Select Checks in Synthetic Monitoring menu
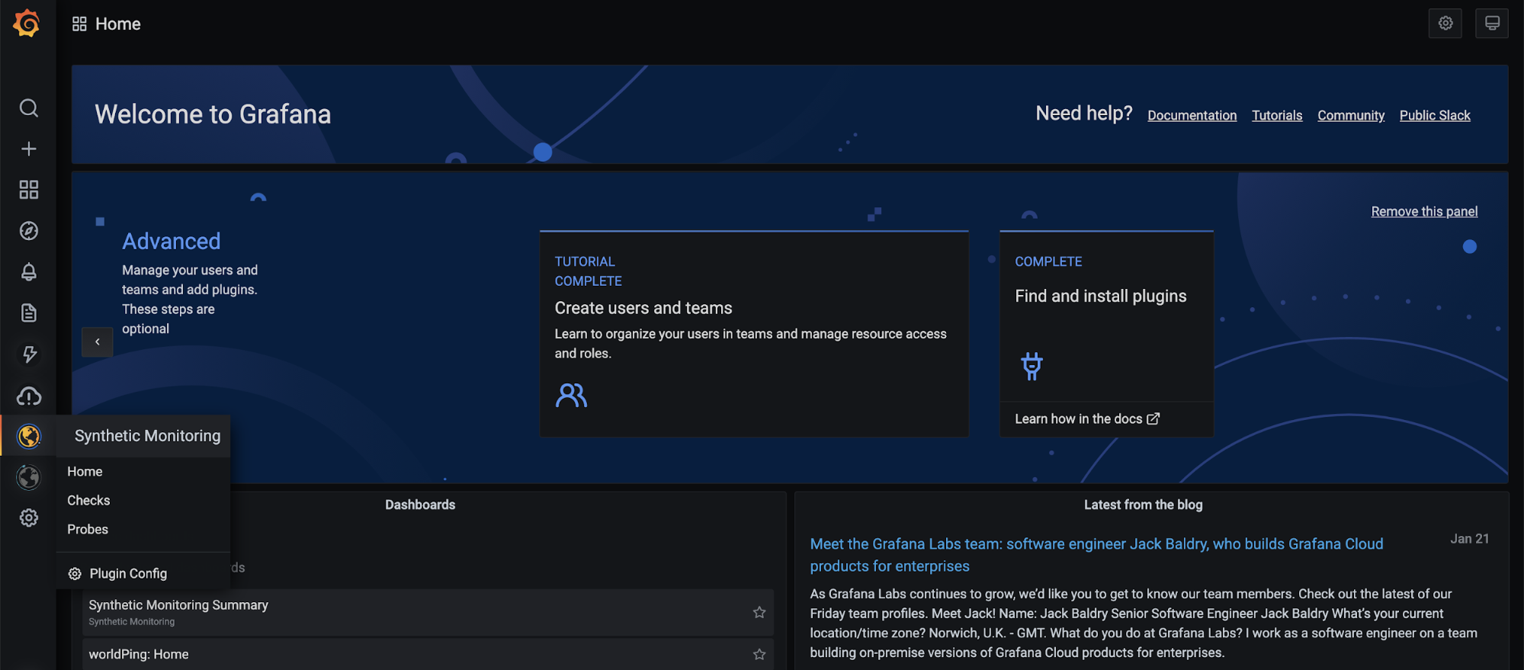 (x=88, y=501)
